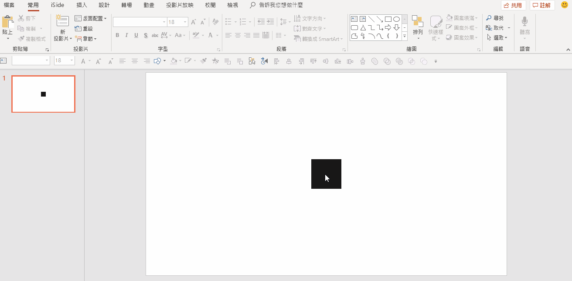This screenshot has height=281, width=572.
Task: Open 章節 (Section) dropdown
Action: point(86,39)
